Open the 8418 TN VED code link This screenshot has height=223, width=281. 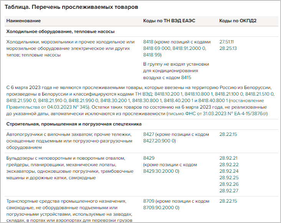click(149, 41)
